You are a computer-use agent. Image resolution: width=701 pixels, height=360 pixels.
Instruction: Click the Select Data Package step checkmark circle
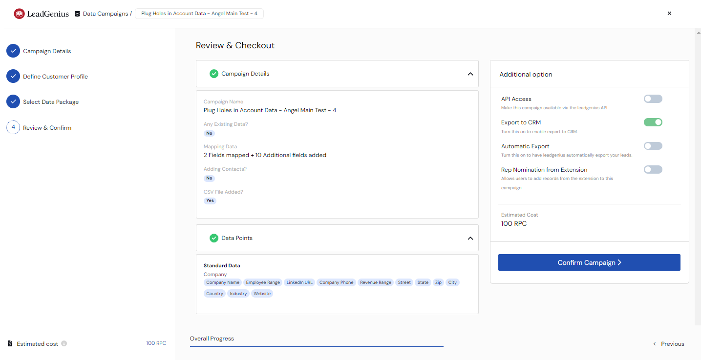tap(13, 101)
